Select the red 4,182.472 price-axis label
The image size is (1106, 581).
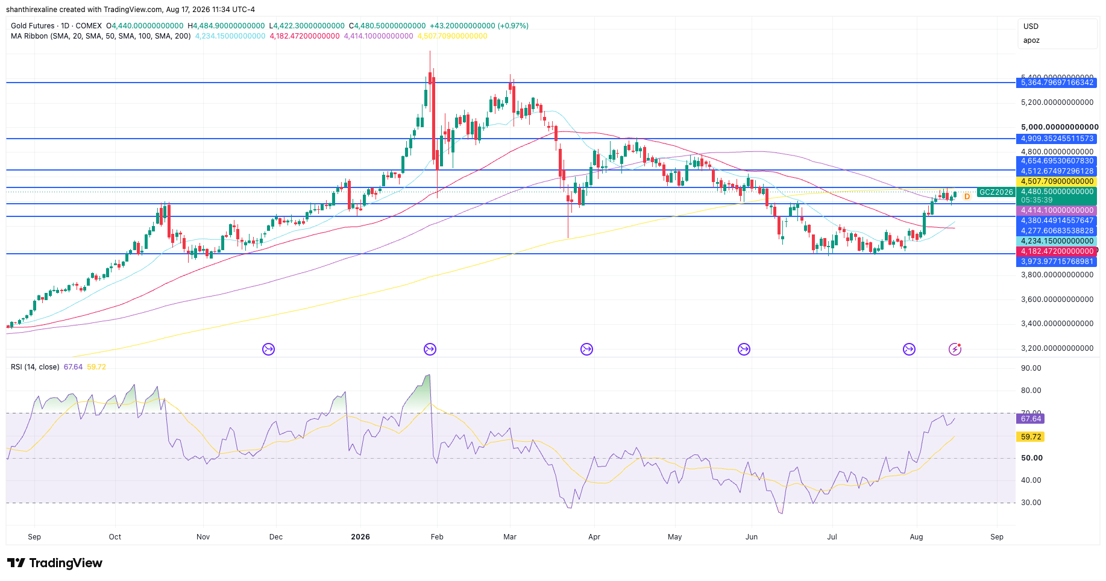pyautogui.click(x=1057, y=251)
